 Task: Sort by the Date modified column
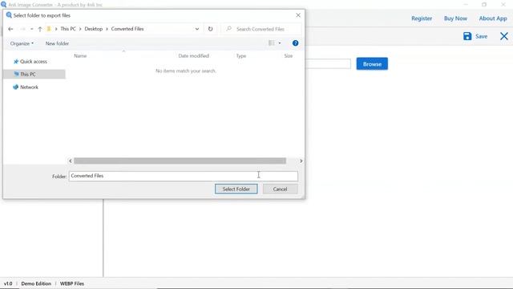pyautogui.click(x=194, y=56)
